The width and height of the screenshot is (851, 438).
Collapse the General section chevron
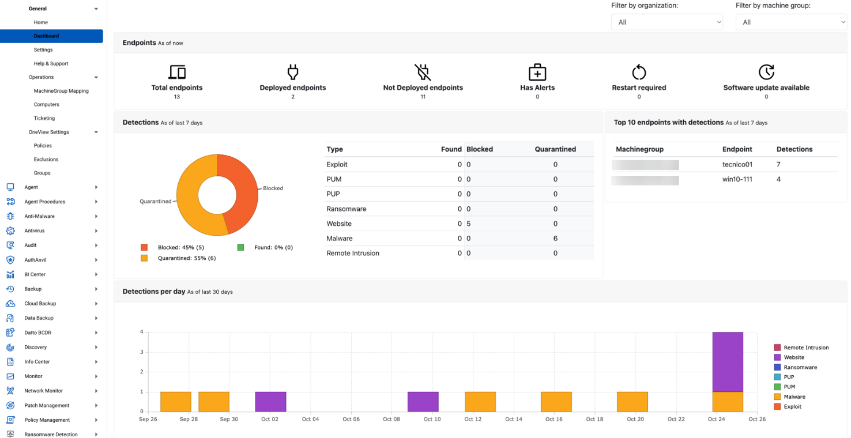tap(96, 9)
